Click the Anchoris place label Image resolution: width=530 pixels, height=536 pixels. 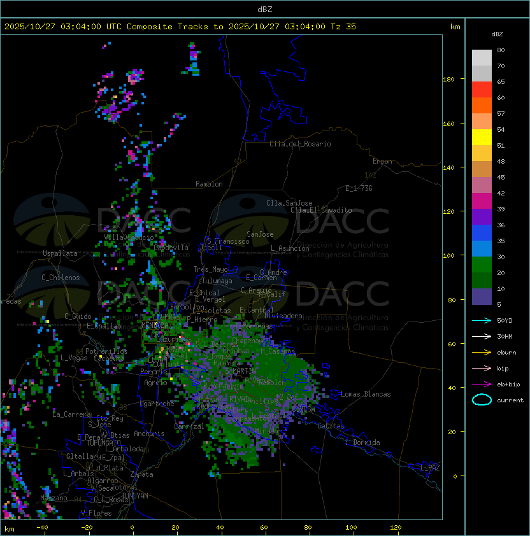pyautogui.click(x=149, y=434)
